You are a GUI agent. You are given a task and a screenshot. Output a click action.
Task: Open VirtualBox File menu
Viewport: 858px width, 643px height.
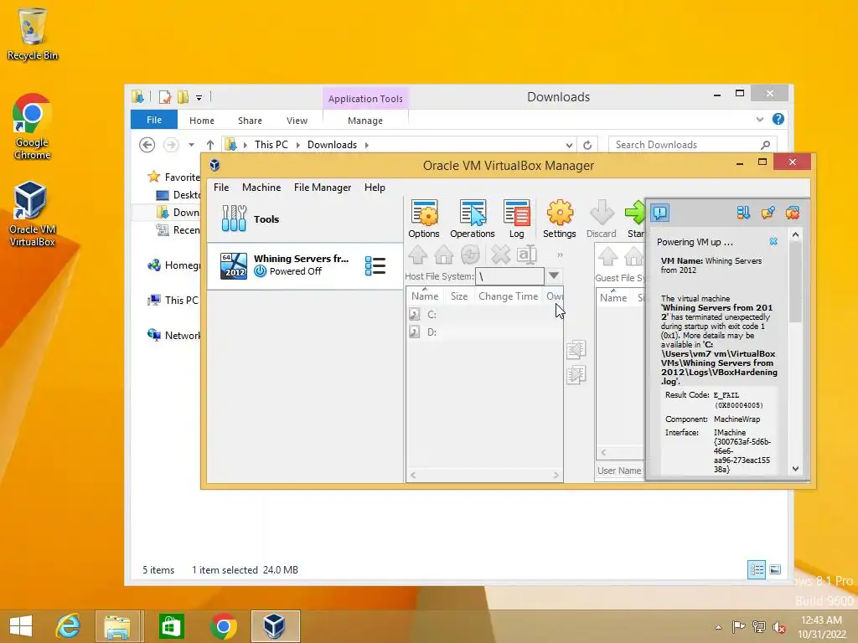point(221,187)
